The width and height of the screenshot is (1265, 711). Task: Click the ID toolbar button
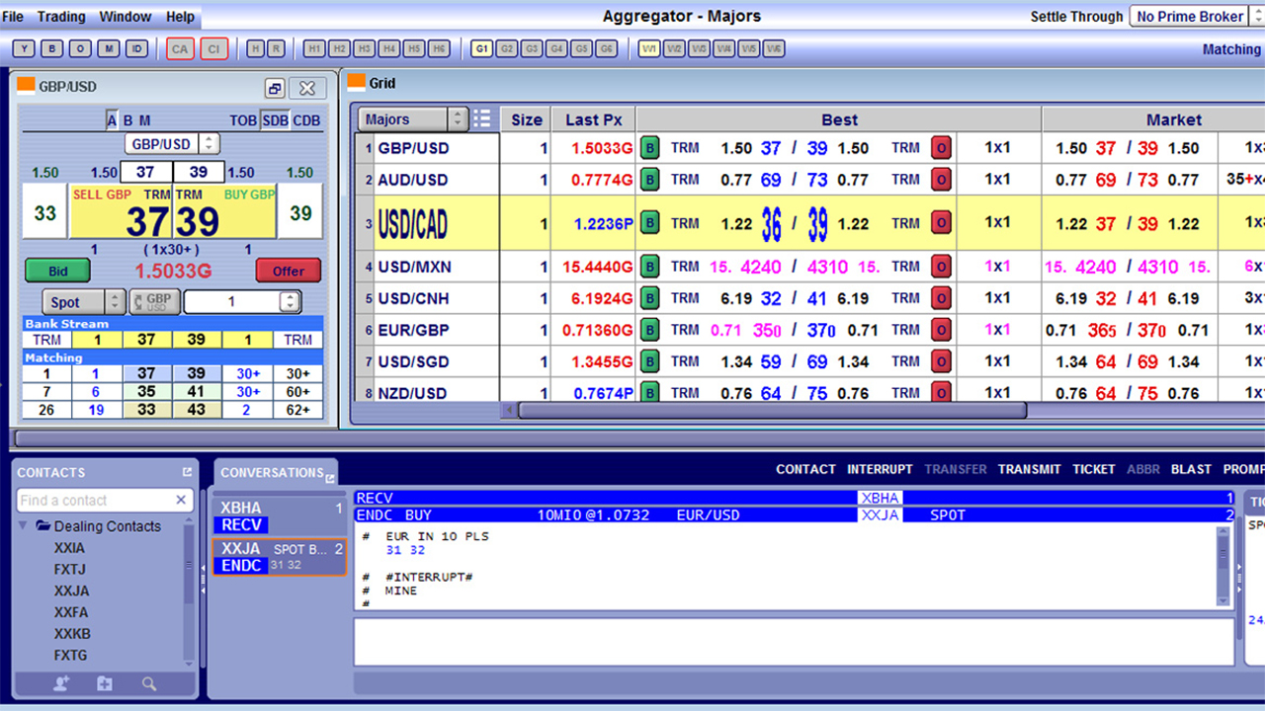coord(137,48)
